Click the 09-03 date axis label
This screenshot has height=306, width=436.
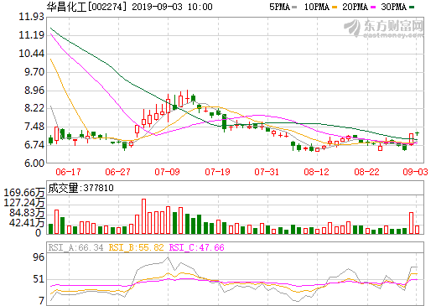coord(415,172)
